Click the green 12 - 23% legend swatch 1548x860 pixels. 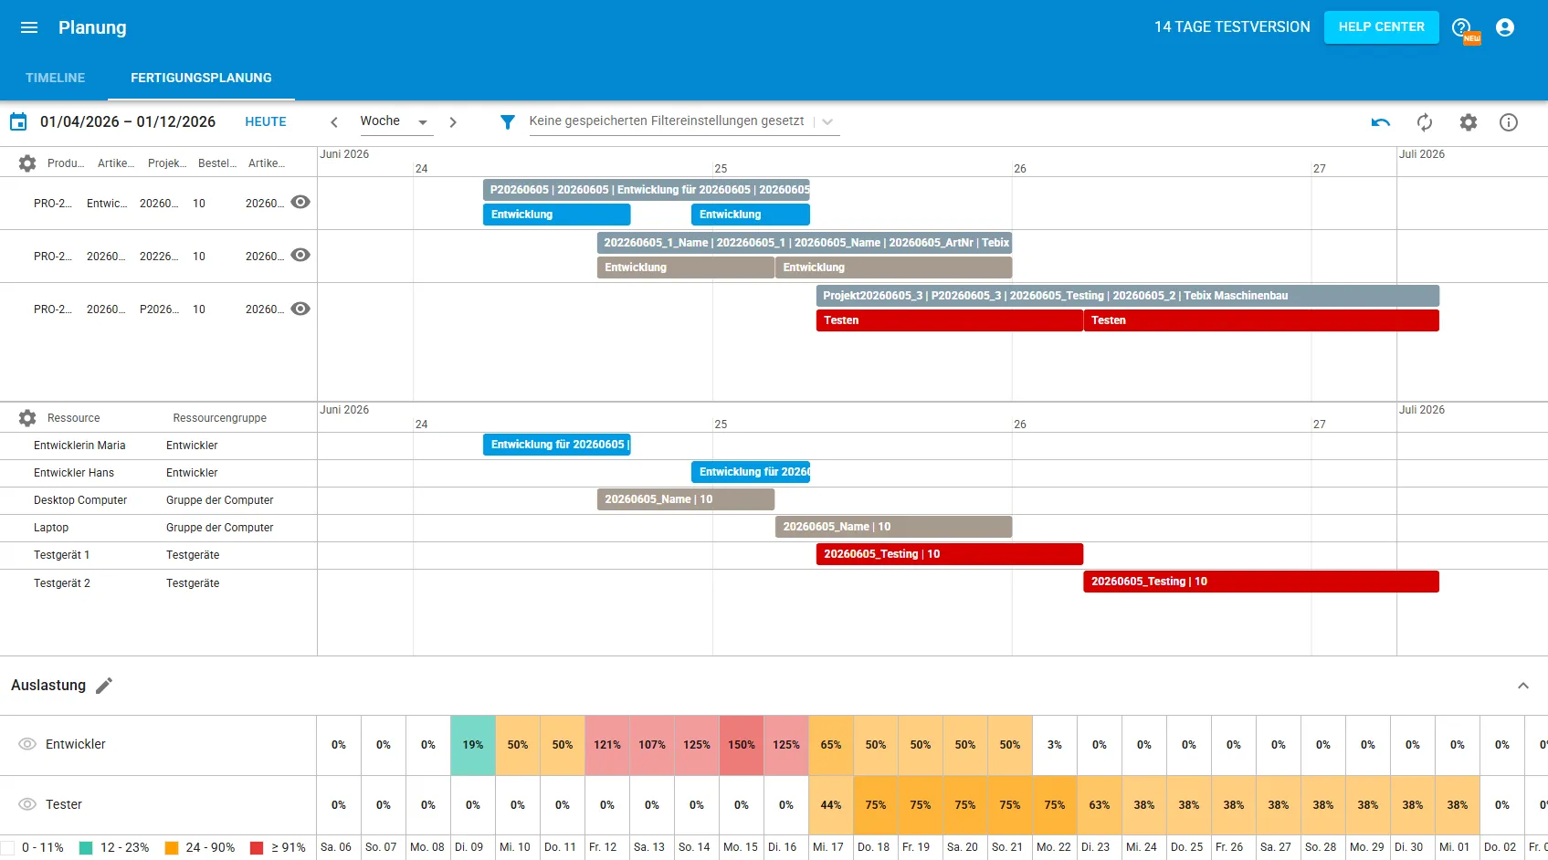tap(86, 848)
